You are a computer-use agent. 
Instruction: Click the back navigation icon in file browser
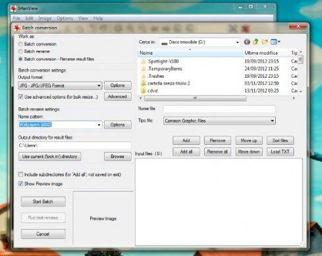point(247,41)
